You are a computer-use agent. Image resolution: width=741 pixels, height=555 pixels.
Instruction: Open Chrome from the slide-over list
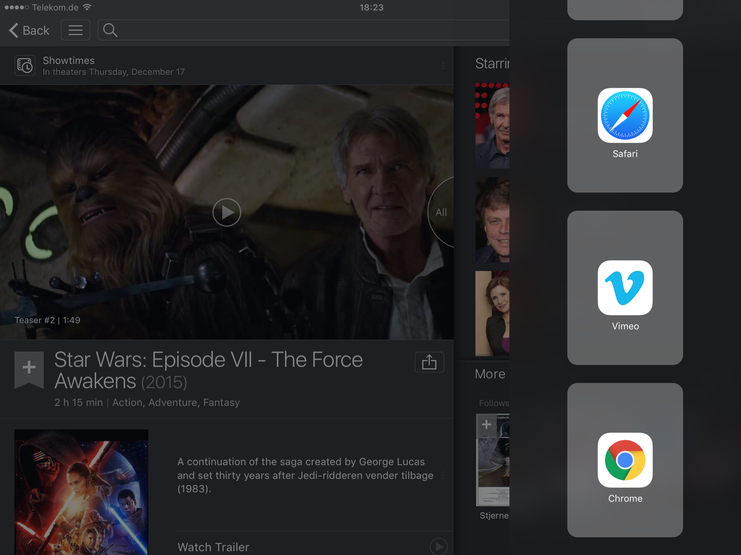(x=625, y=460)
